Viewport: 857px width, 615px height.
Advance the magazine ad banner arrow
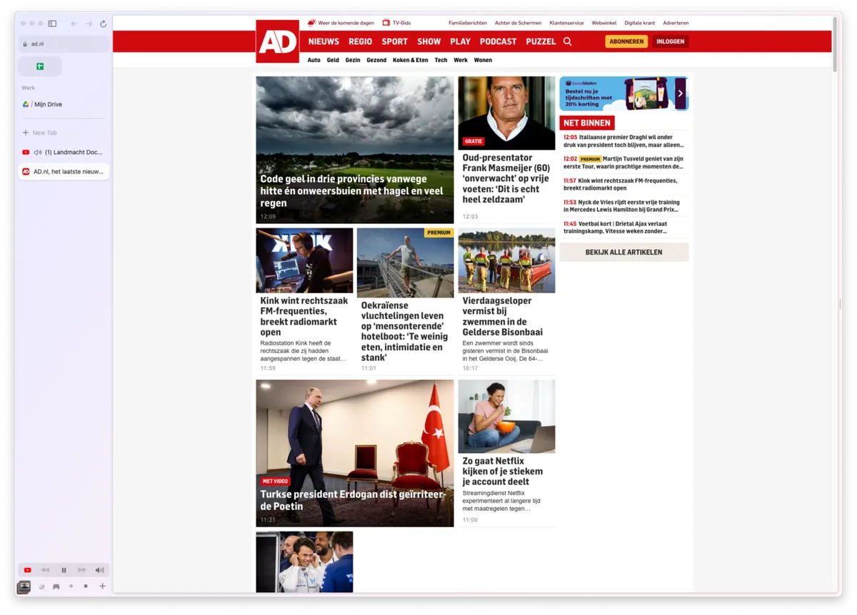681,93
